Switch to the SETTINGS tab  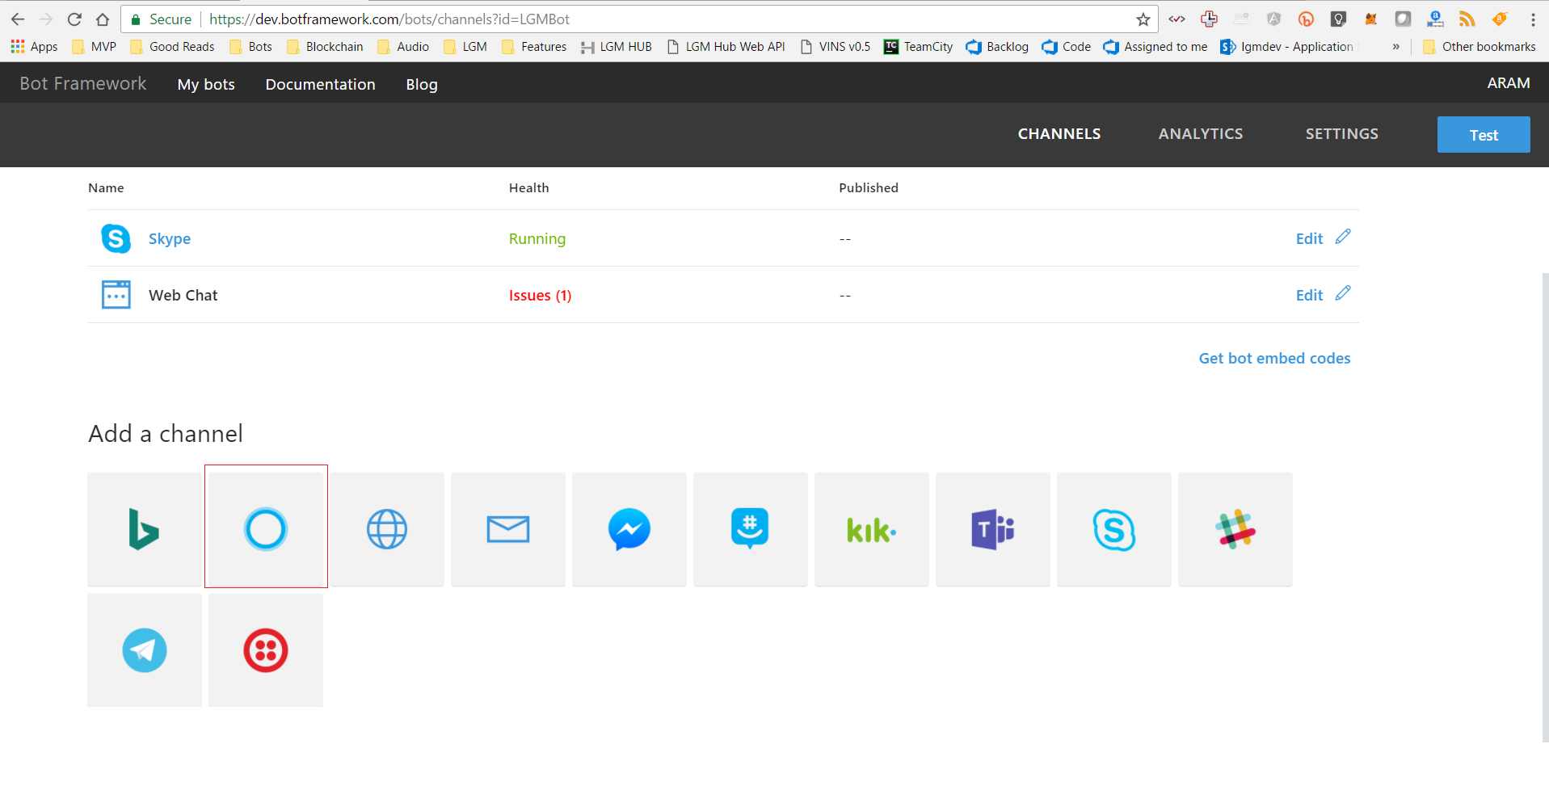click(x=1342, y=134)
